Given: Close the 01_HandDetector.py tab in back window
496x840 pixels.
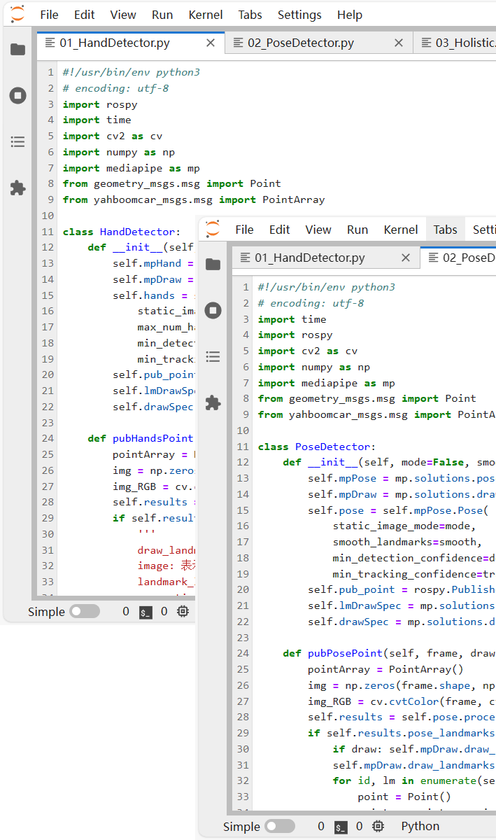Looking at the screenshot, I should click(211, 43).
